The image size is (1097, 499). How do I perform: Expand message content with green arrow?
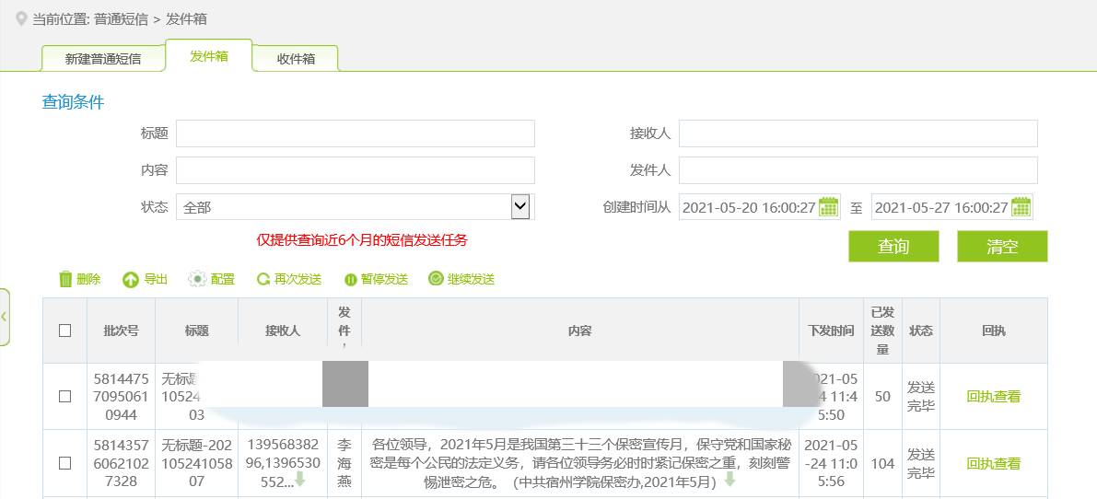coord(729,479)
